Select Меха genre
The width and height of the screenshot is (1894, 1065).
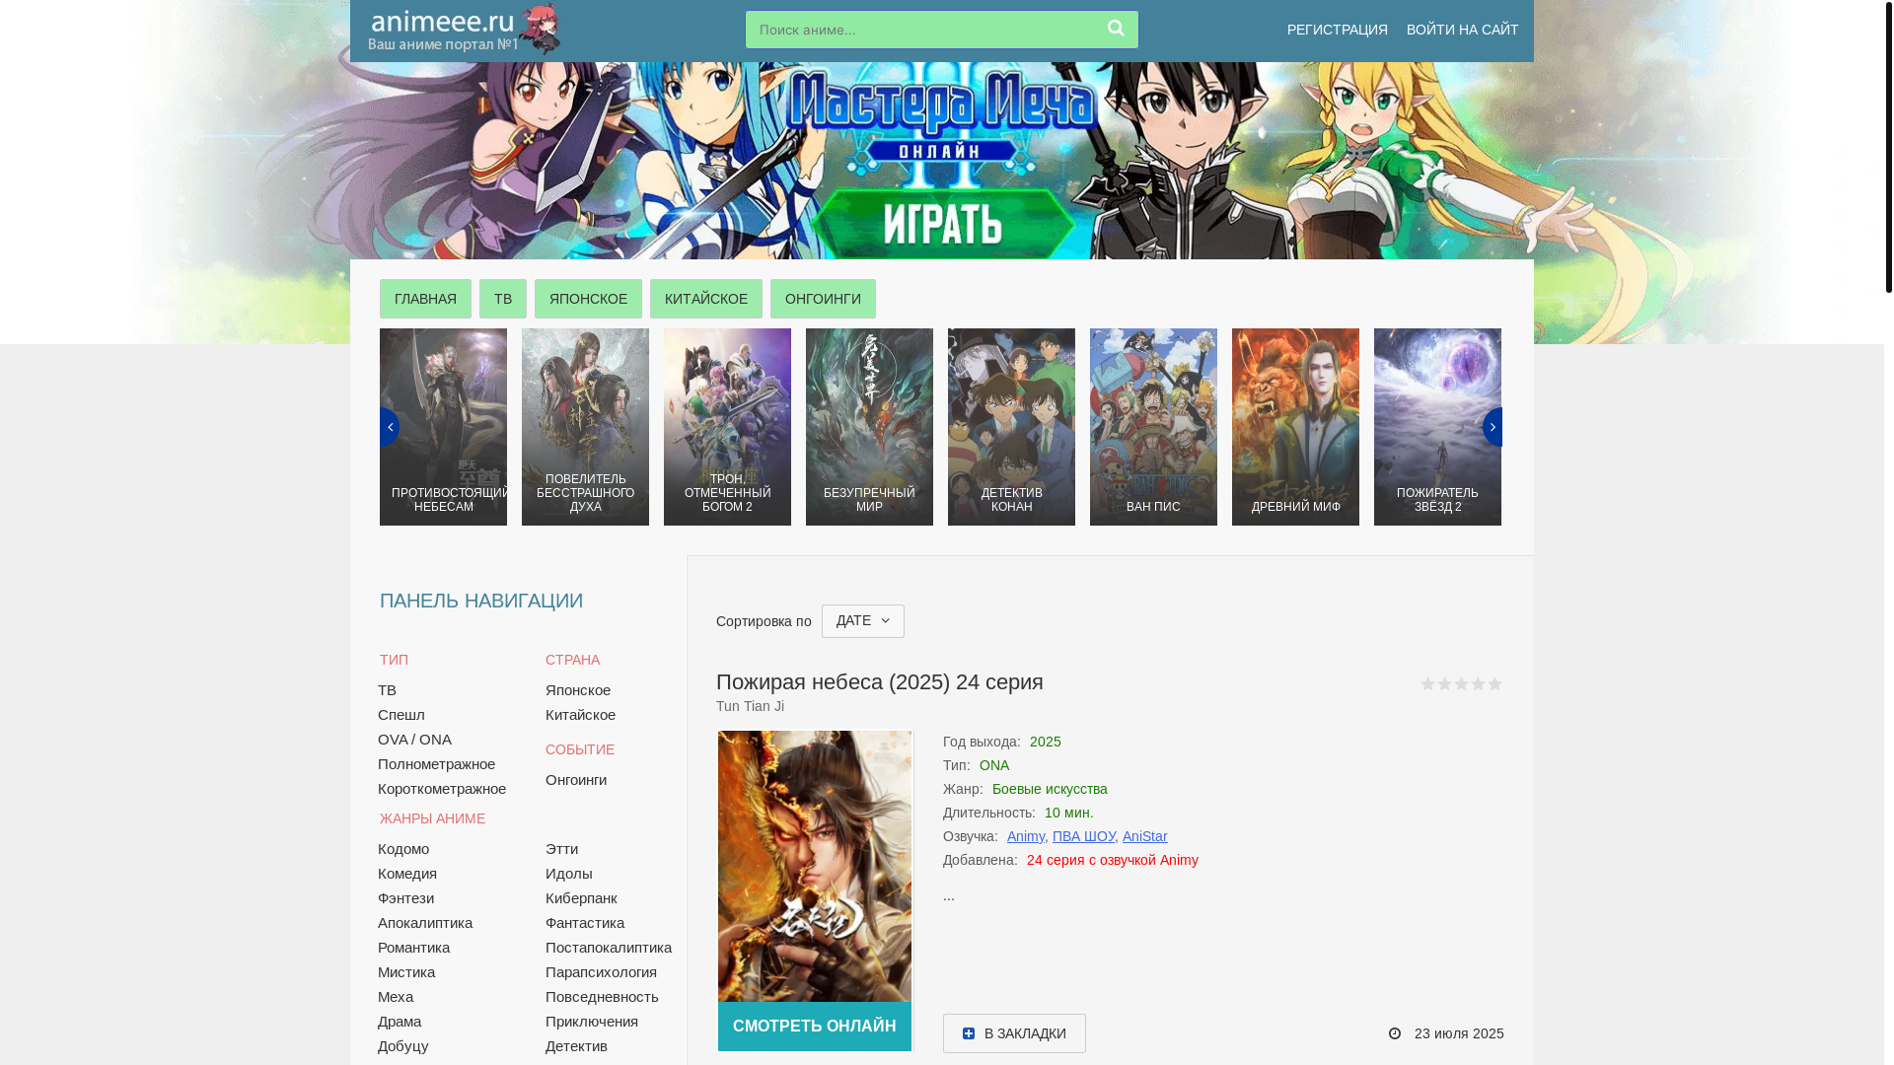pos(396,997)
